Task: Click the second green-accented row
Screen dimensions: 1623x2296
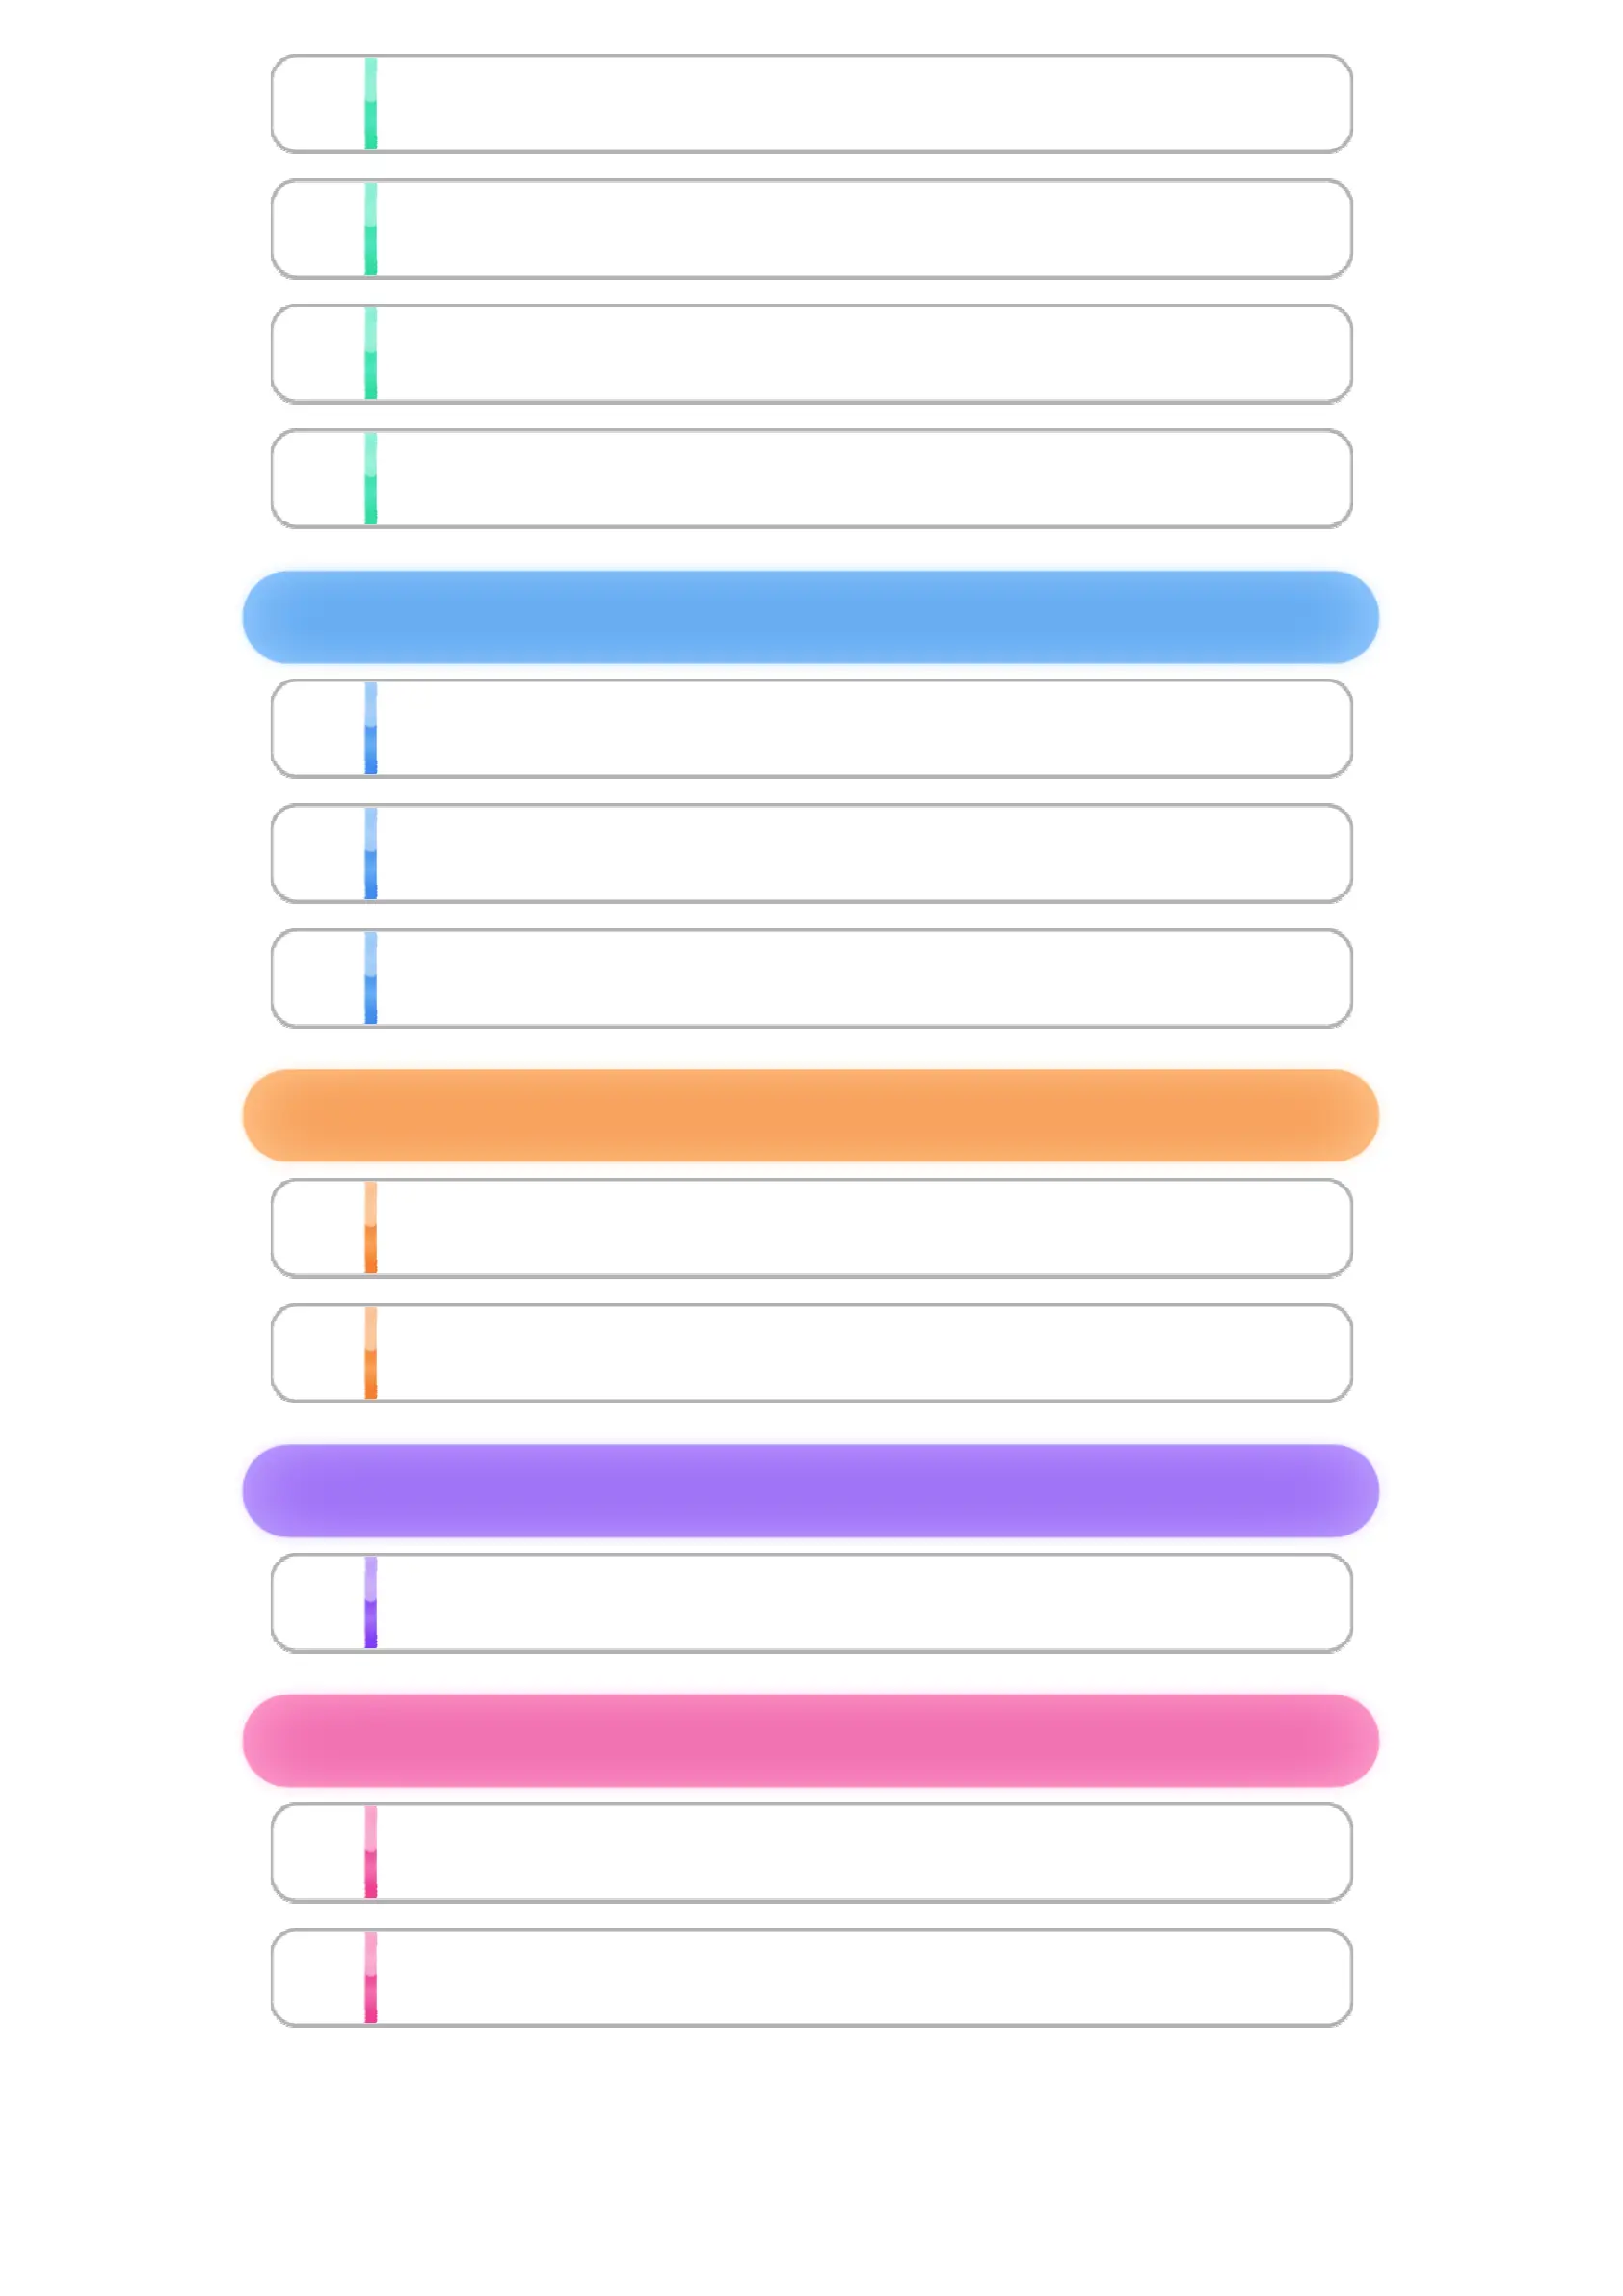Action: 811,229
